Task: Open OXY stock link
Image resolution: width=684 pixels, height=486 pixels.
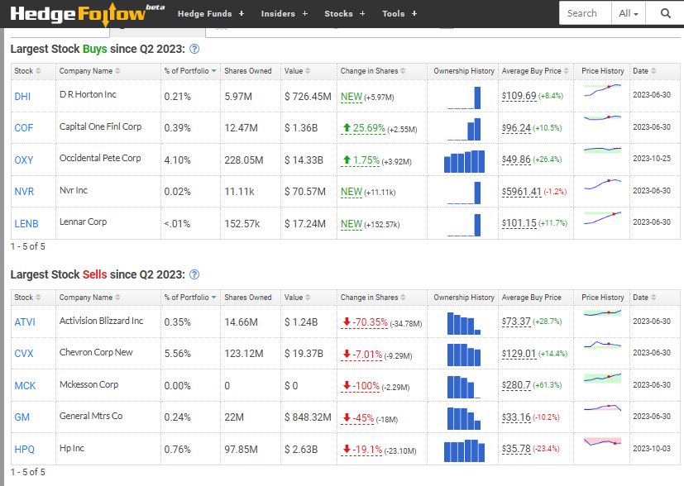Action: click(23, 160)
